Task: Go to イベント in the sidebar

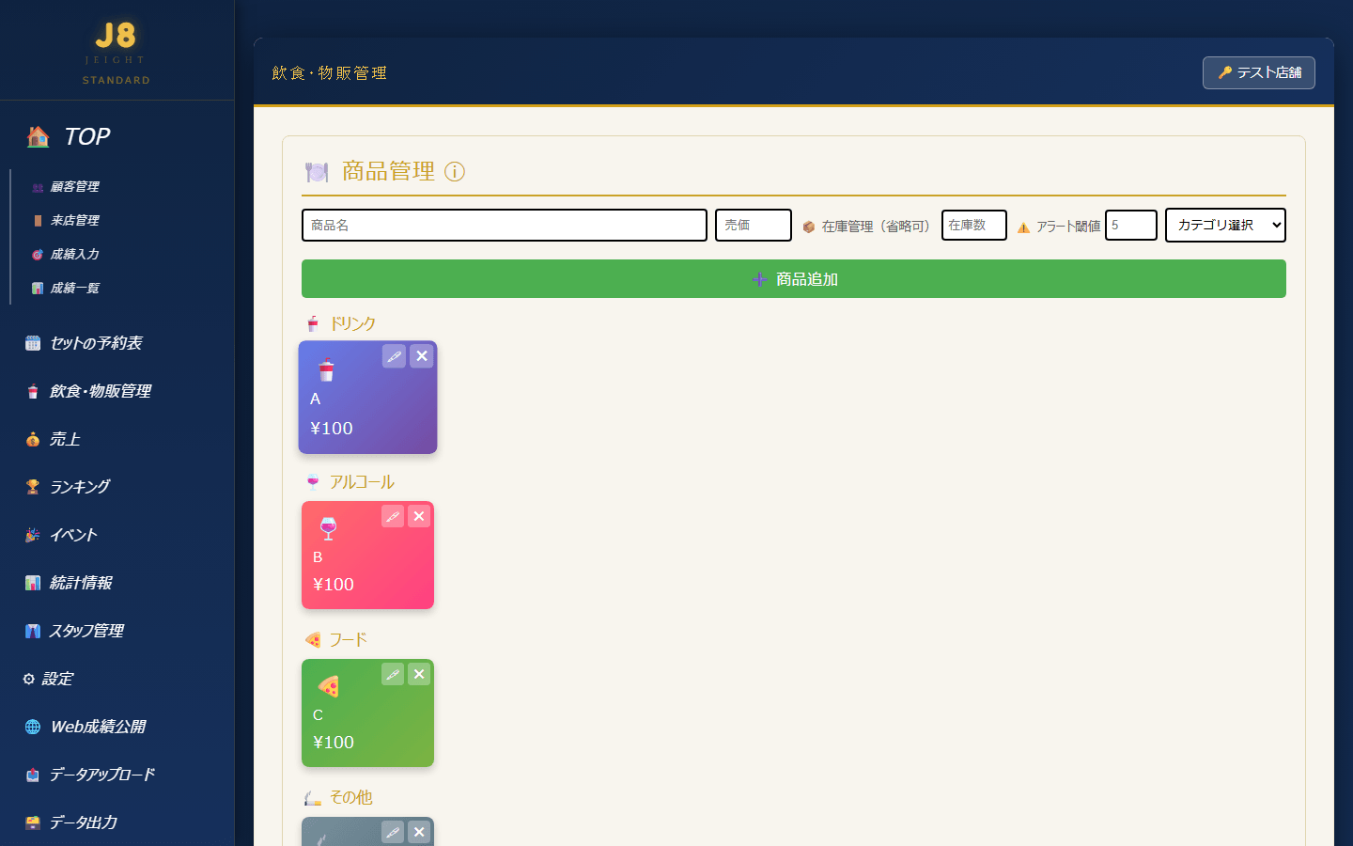Action: (61, 535)
